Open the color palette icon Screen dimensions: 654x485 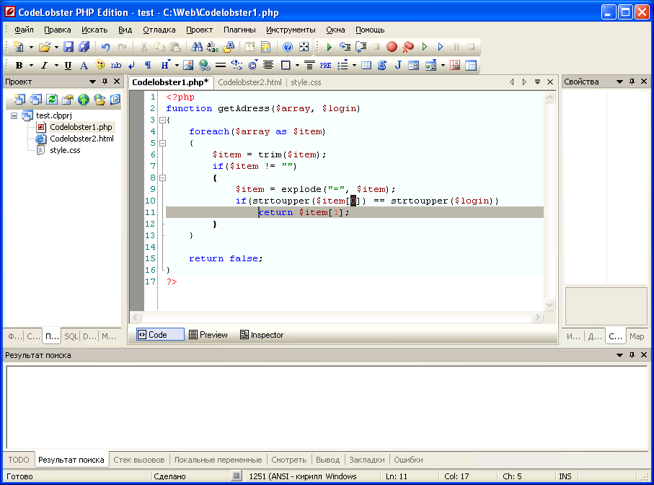pyautogui.click(x=100, y=65)
